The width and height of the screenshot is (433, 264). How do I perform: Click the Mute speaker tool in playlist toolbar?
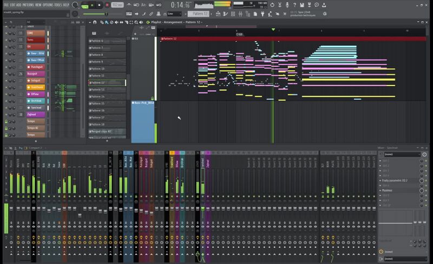117,22
